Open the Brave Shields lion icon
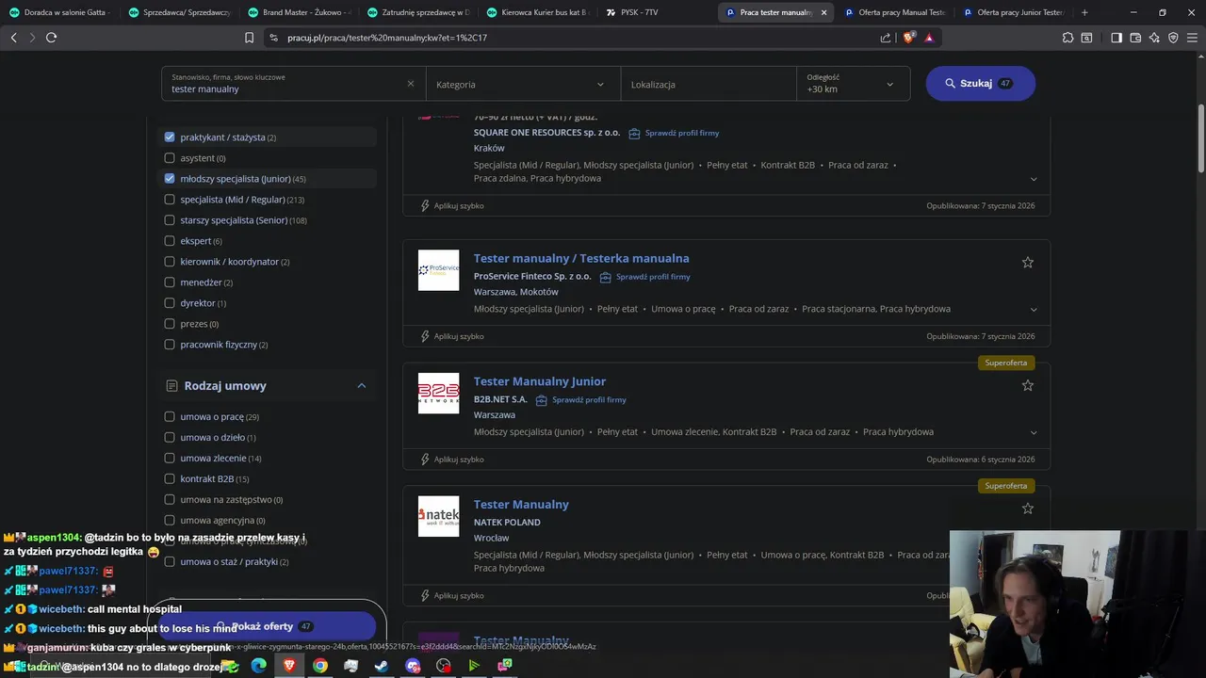 tap(909, 38)
